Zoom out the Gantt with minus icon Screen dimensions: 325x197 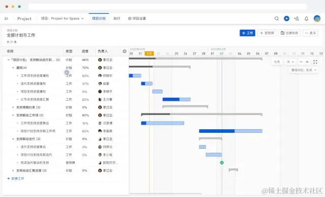point(301,62)
